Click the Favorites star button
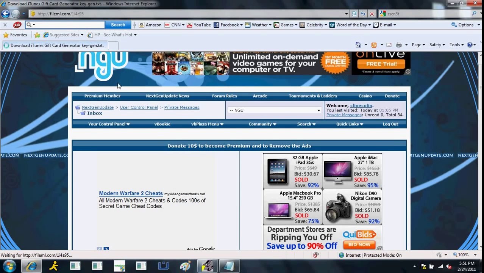The width and height of the screenshot is (484, 273). (x=15, y=35)
